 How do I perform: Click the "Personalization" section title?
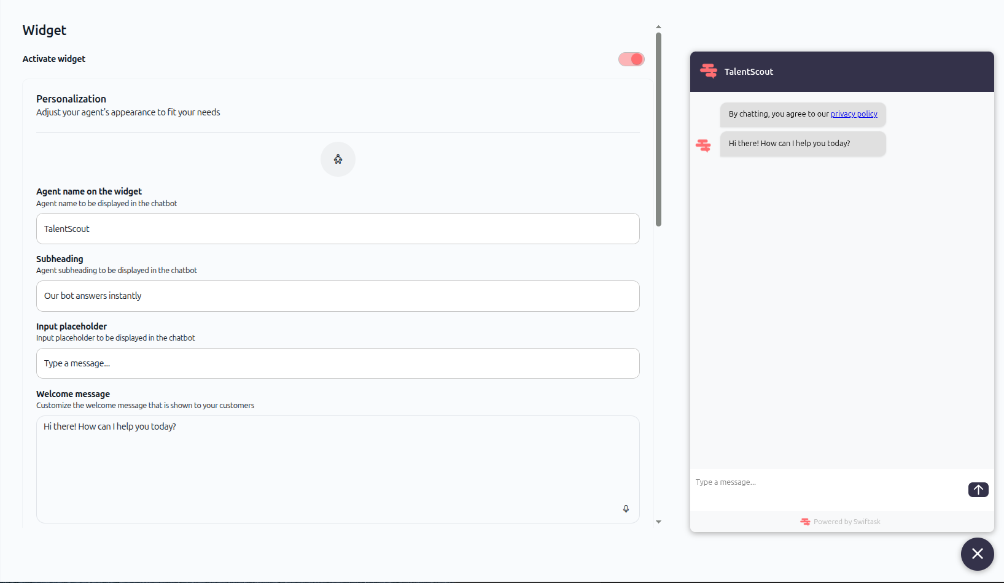pos(71,99)
